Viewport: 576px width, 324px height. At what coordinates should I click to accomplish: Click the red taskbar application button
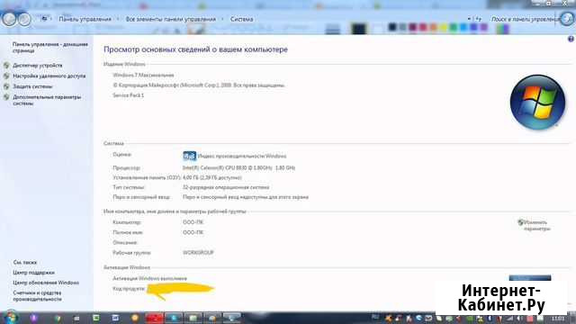154,318
